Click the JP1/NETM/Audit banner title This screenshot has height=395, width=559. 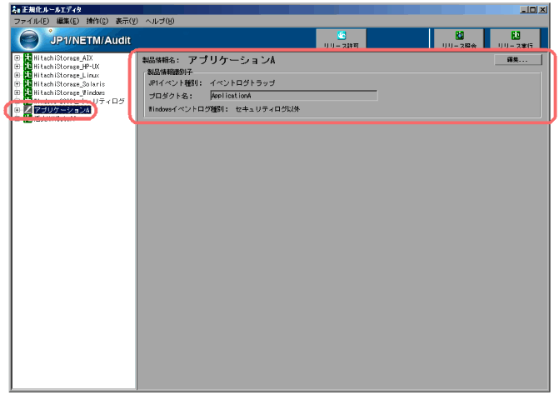pyautogui.click(x=90, y=40)
